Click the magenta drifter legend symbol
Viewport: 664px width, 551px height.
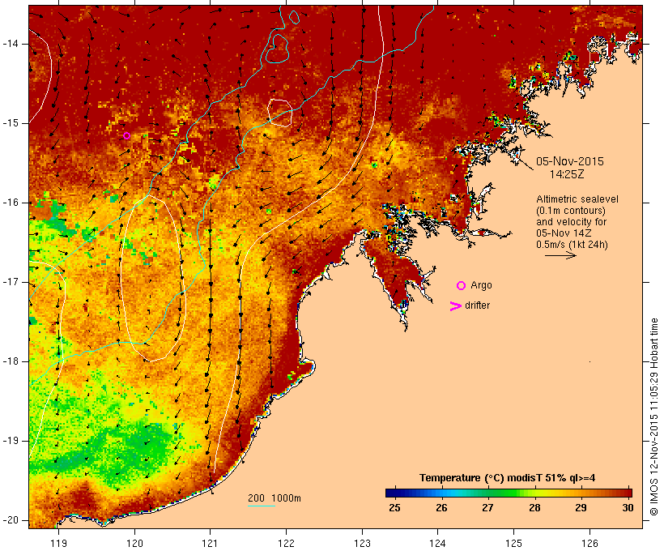tap(456, 306)
